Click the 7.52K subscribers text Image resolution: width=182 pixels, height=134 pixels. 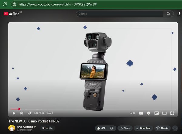tap(25, 130)
